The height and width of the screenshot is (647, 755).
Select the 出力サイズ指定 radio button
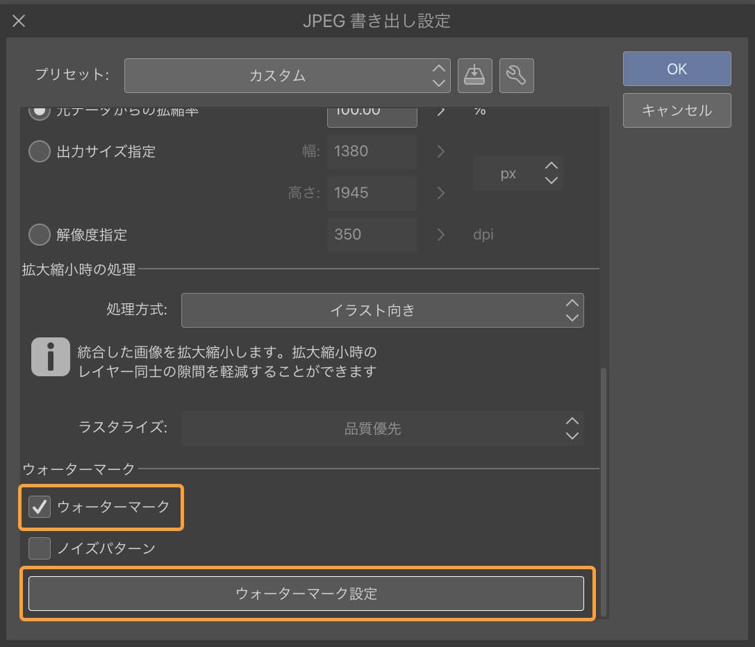pos(39,151)
